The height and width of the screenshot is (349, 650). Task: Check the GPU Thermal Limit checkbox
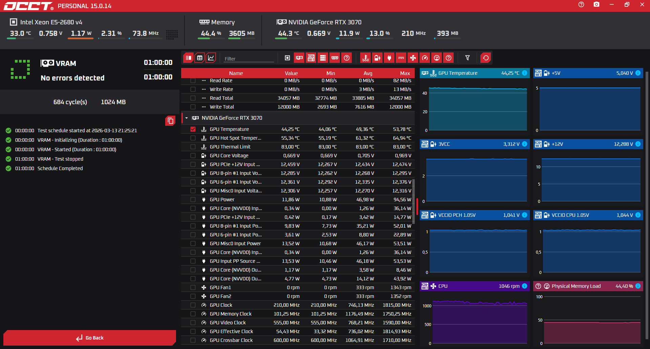click(x=193, y=147)
